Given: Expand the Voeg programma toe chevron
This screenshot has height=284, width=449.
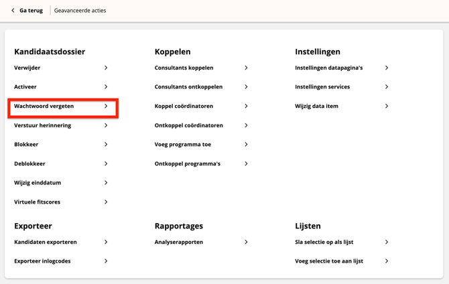Looking at the screenshot, I should (246, 144).
